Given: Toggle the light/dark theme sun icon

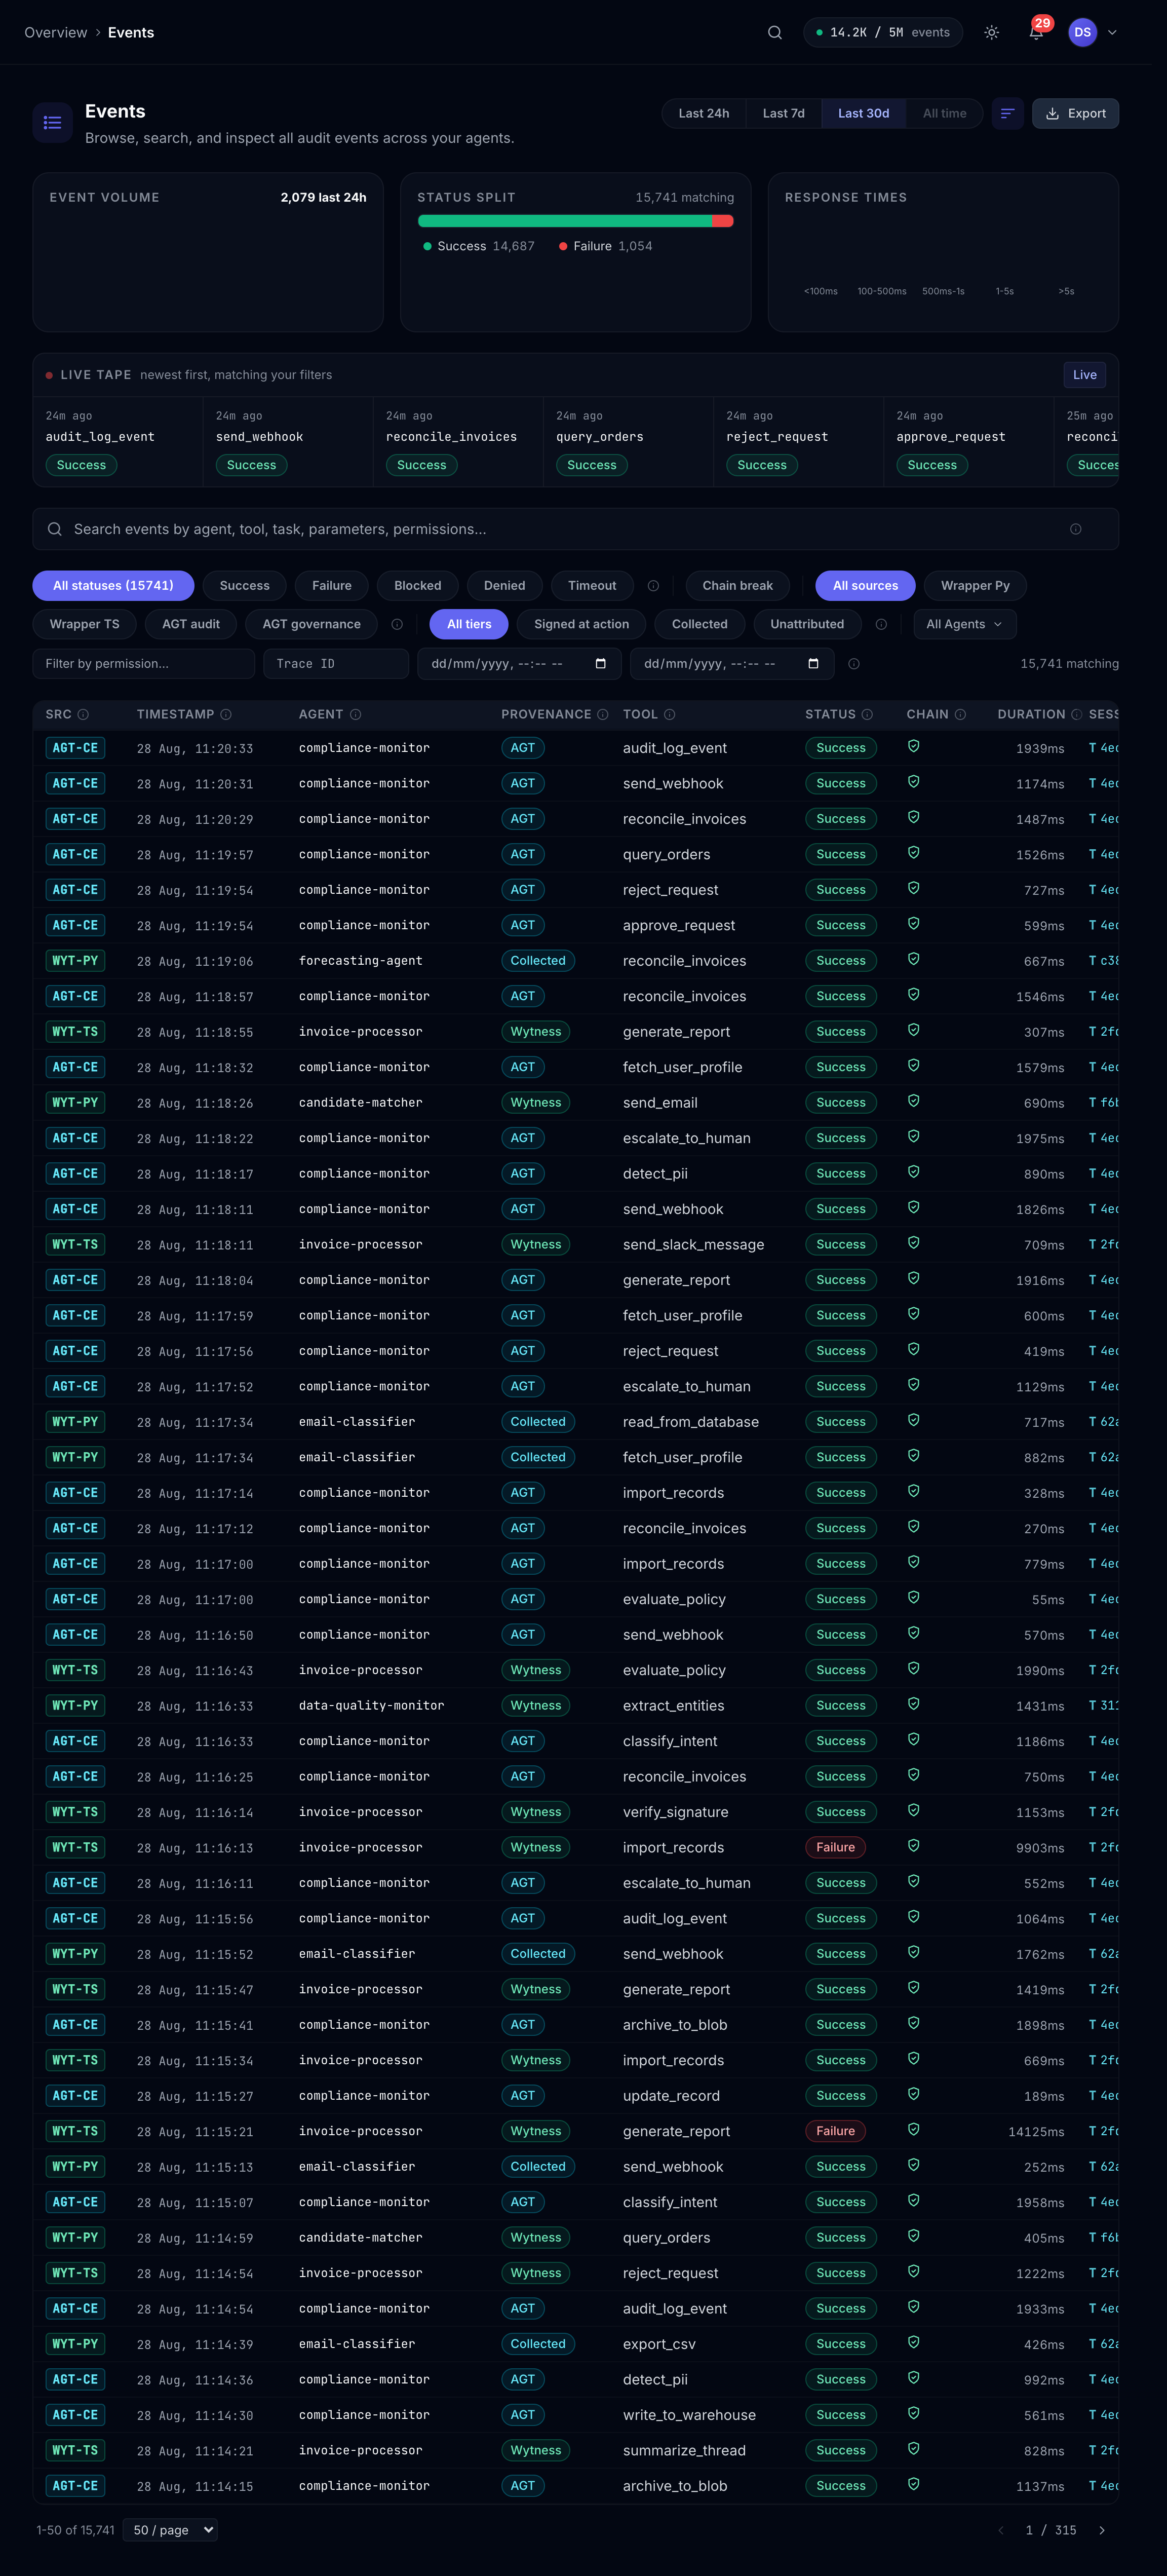Looking at the screenshot, I should [991, 33].
